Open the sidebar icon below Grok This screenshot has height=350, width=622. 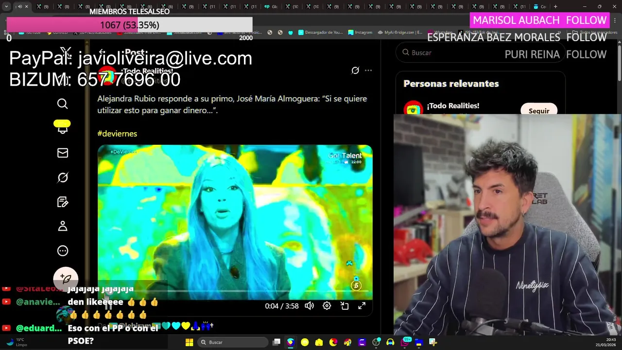point(63,202)
